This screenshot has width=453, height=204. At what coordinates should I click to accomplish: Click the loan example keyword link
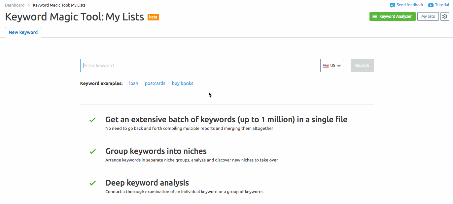(133, 83)
